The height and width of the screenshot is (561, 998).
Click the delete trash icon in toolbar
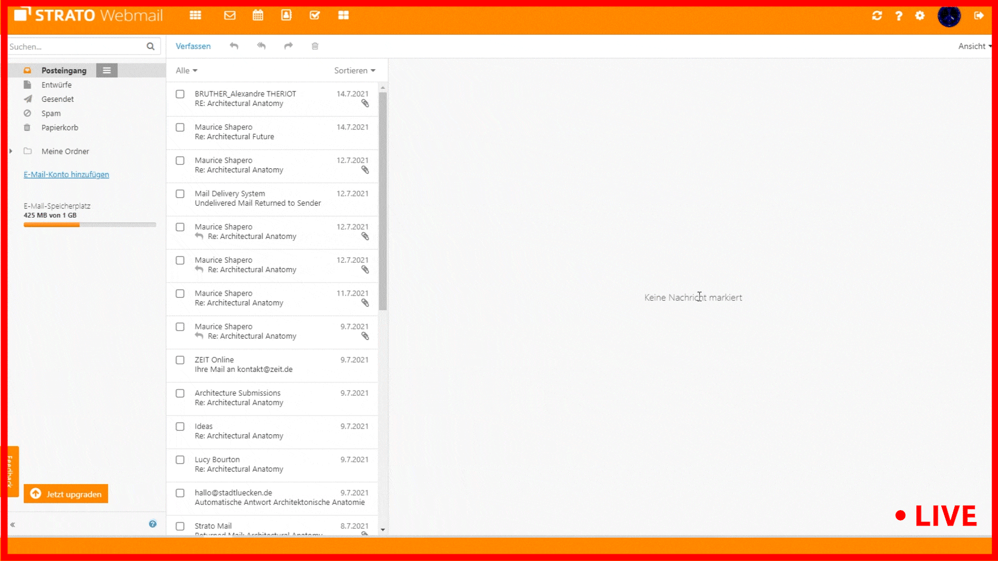coord(315,46)
